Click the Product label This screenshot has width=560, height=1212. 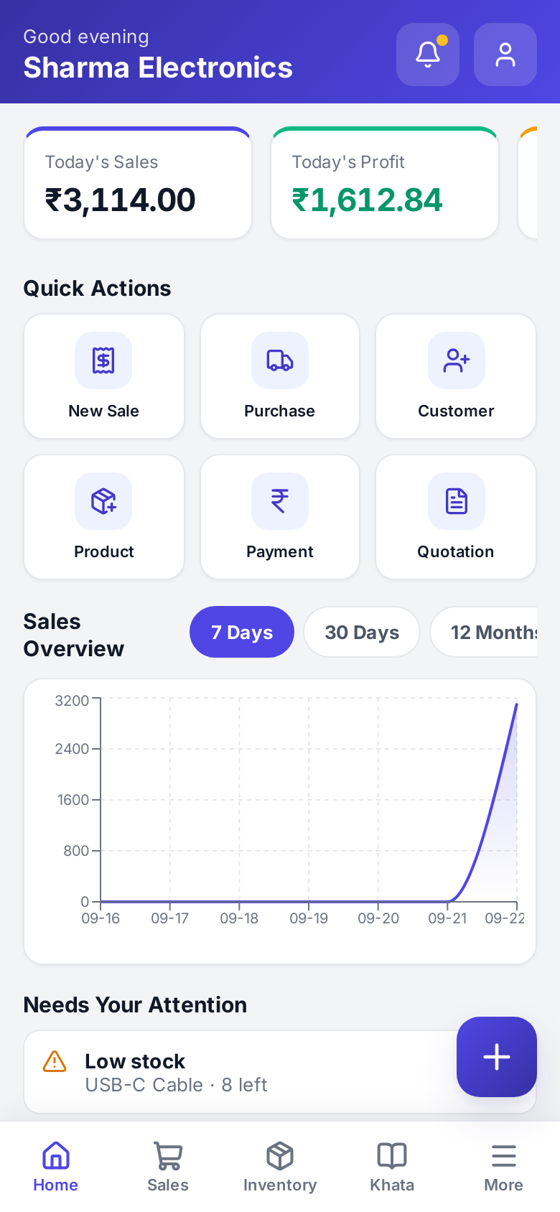click(x=104, y=551)
